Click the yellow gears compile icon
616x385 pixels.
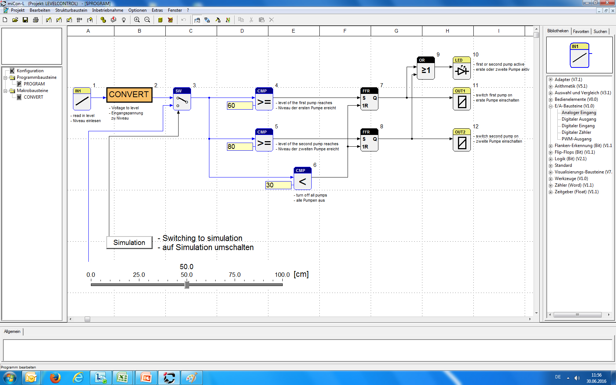(103, 20)
